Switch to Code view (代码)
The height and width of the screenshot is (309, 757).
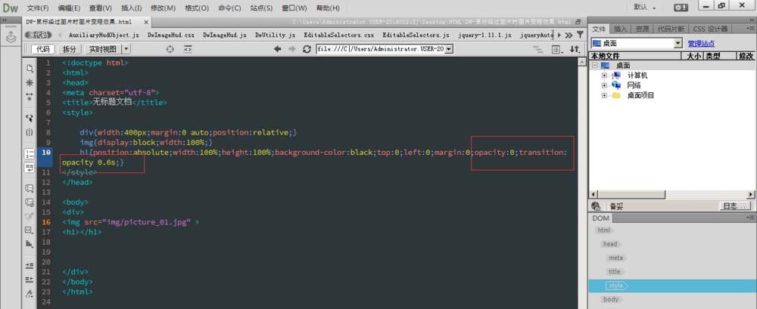click(42, 49)
